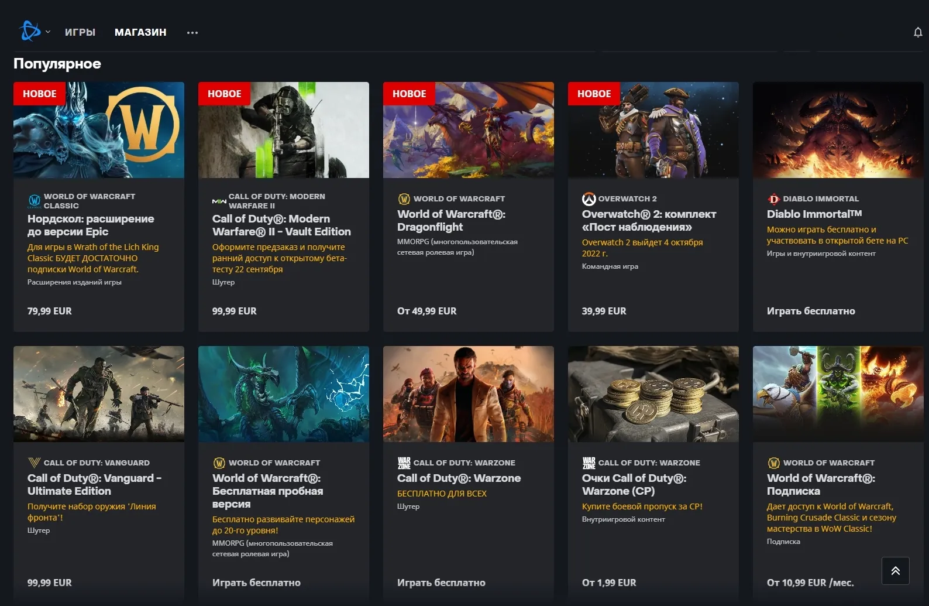Click НОВОЕ badge on Modern Warfare II card
929x606 pixels.
tap(225, 94)
